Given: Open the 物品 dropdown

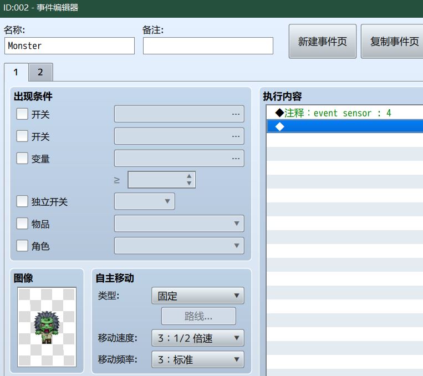Looking at the screenshot, I should coord(179,223).
